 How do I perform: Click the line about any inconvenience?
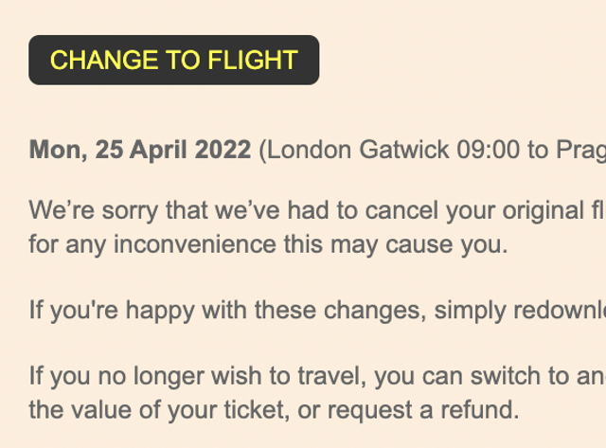pos(269,245)
